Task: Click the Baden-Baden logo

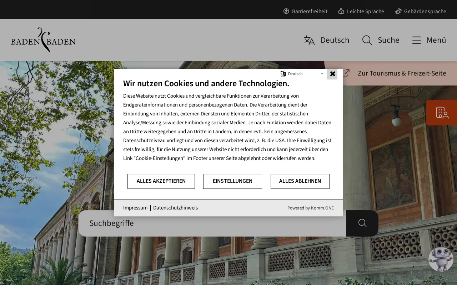Action: [43, 40]
